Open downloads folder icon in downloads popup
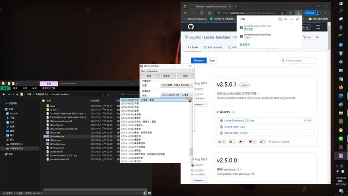348x196 pixels. click(280, 20)
